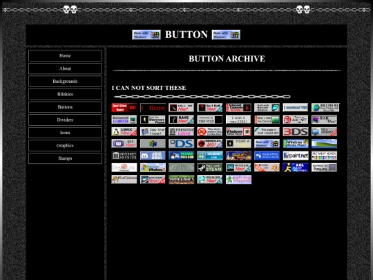Open the Backgrounds section

[65, 81]
